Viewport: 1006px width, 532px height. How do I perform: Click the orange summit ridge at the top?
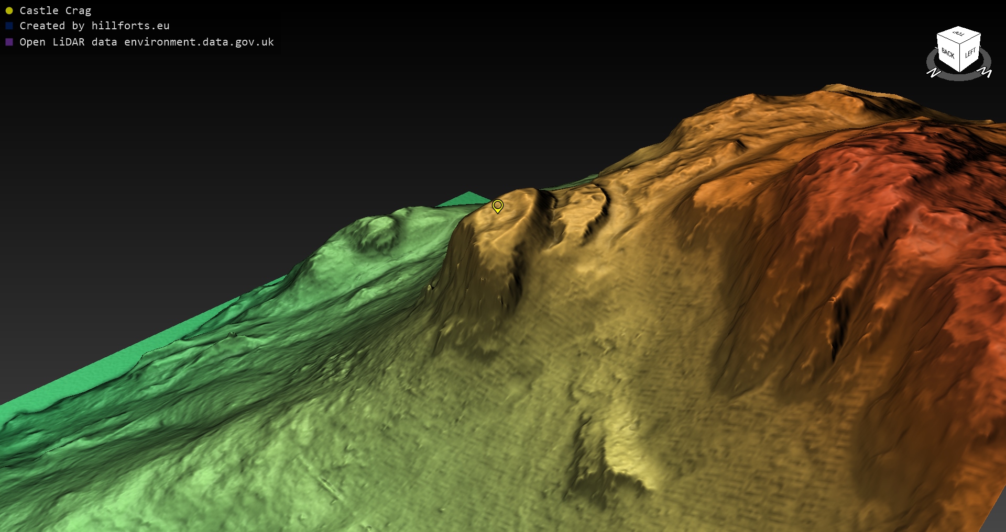838,92
